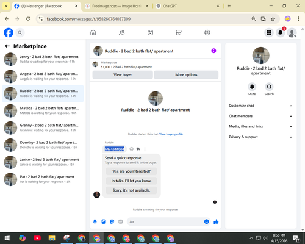The height and width of the screenshot is (244, 305).
Task: Open the notifications bell with badge
Action: (281, 32)
